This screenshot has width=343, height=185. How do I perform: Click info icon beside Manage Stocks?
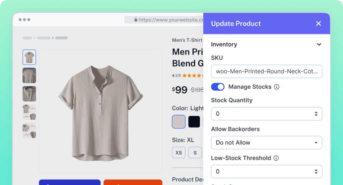click(x=277, y=87)
